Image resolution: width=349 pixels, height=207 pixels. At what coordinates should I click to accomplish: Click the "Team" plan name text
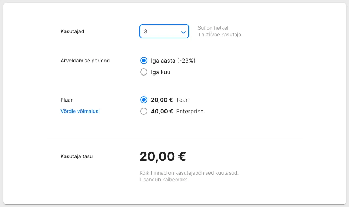click(183, 100)
